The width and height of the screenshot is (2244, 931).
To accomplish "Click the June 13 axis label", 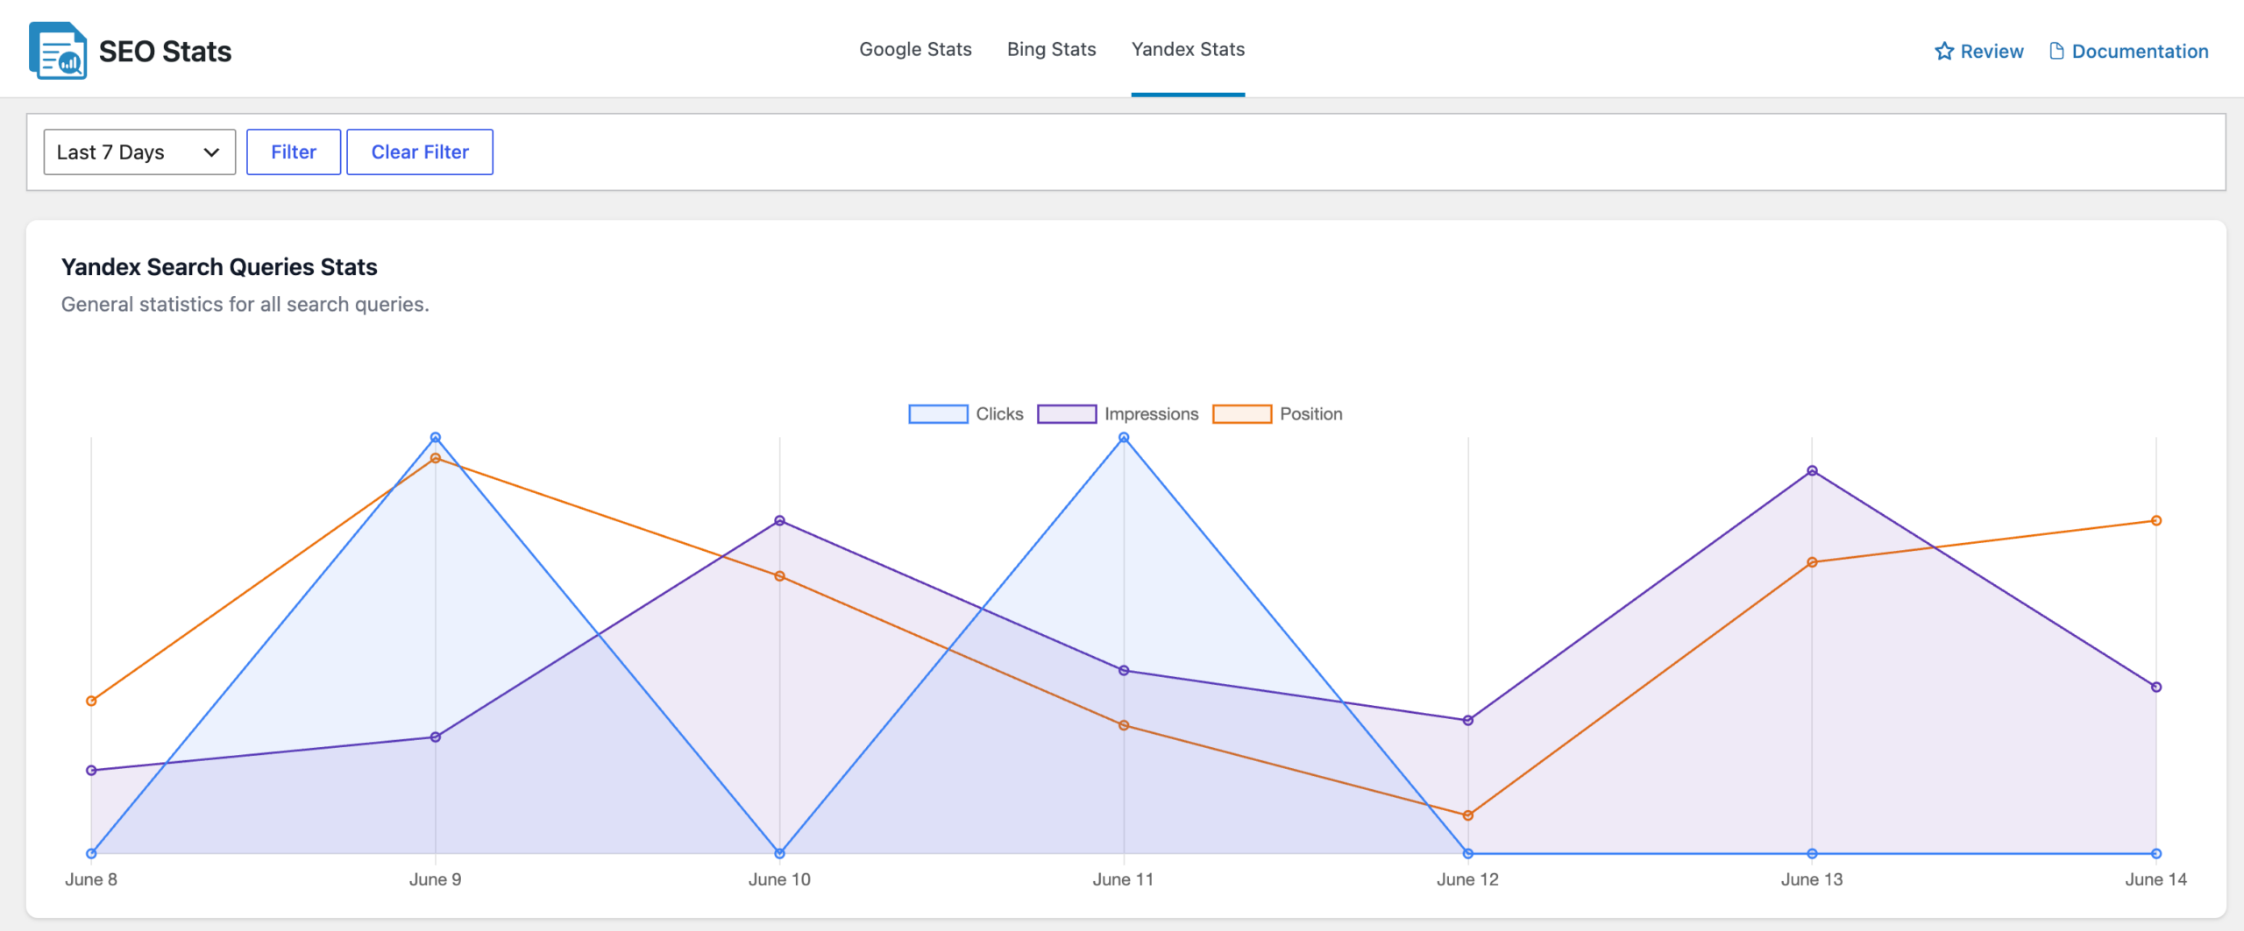I will 1812,879.
